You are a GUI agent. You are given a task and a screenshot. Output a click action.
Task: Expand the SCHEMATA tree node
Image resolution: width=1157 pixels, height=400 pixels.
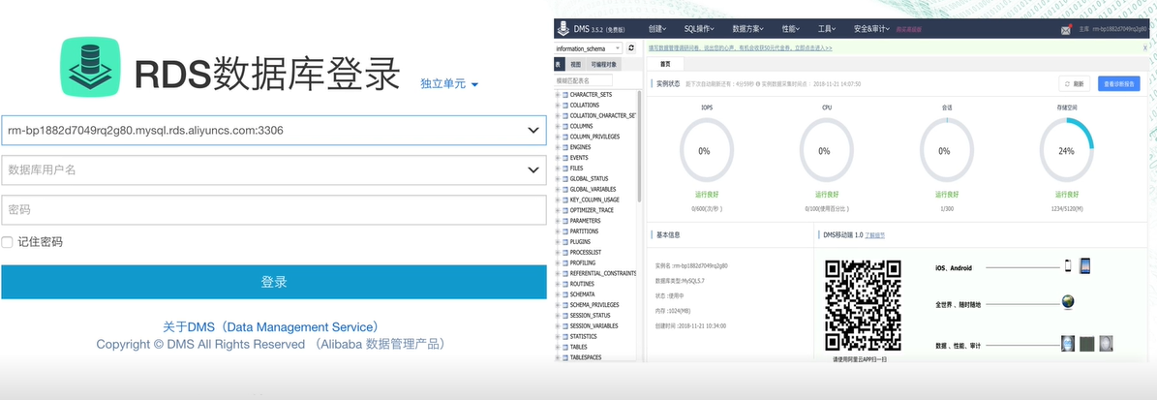click(558, 294)
